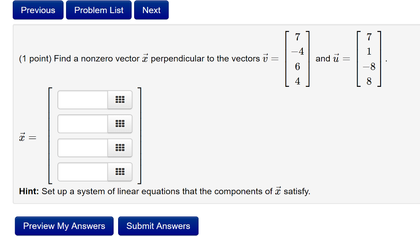420x236 pixels.
Task: Click inside the second vector component input box
Action: point(82,124)
